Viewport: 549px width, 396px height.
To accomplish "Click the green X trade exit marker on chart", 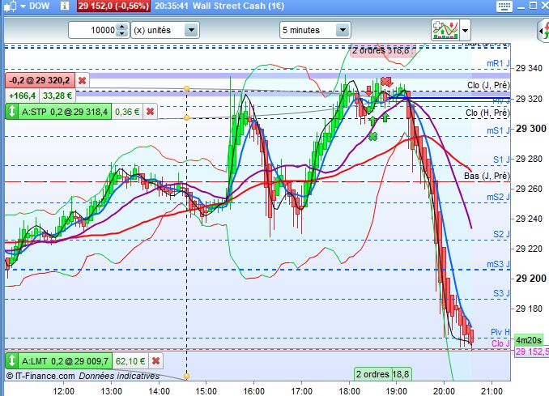I will point(373,136).
